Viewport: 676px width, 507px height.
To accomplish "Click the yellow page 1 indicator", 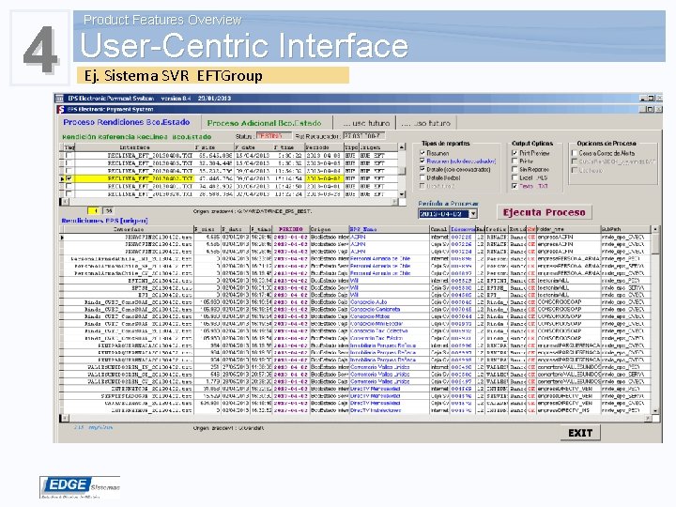I will pos(95,211).
